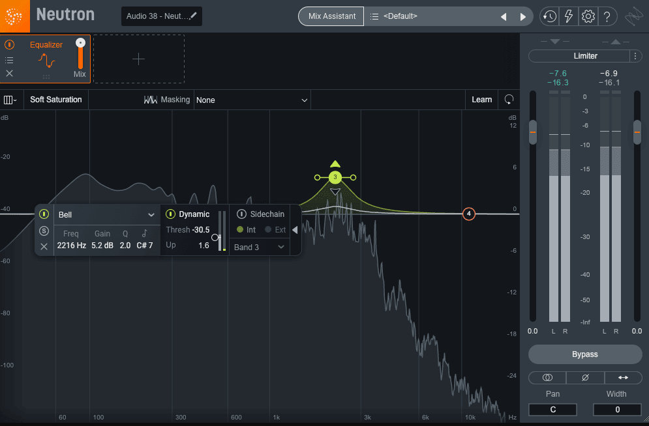649x426 pixels.
Task: Edit Thresh value -30.5
Action: (x=201, y=230)
